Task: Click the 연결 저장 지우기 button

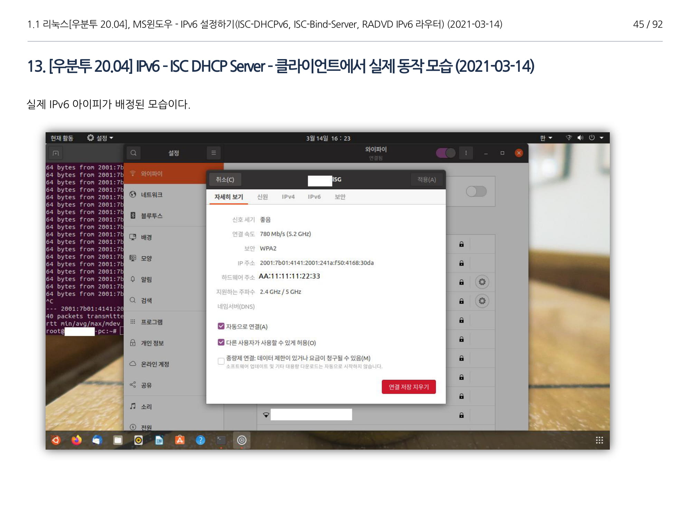Action: [408, 387]
